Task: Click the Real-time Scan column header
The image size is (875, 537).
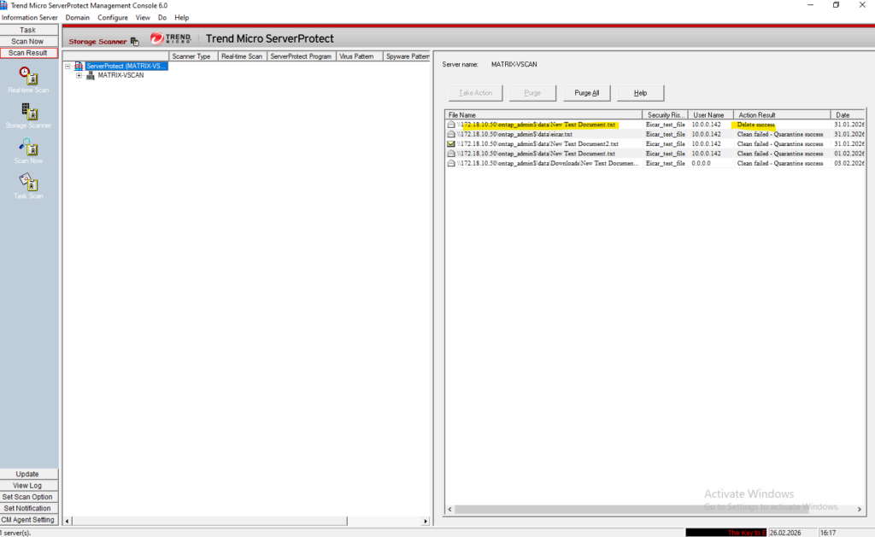Action: click(x=242, y=56)
